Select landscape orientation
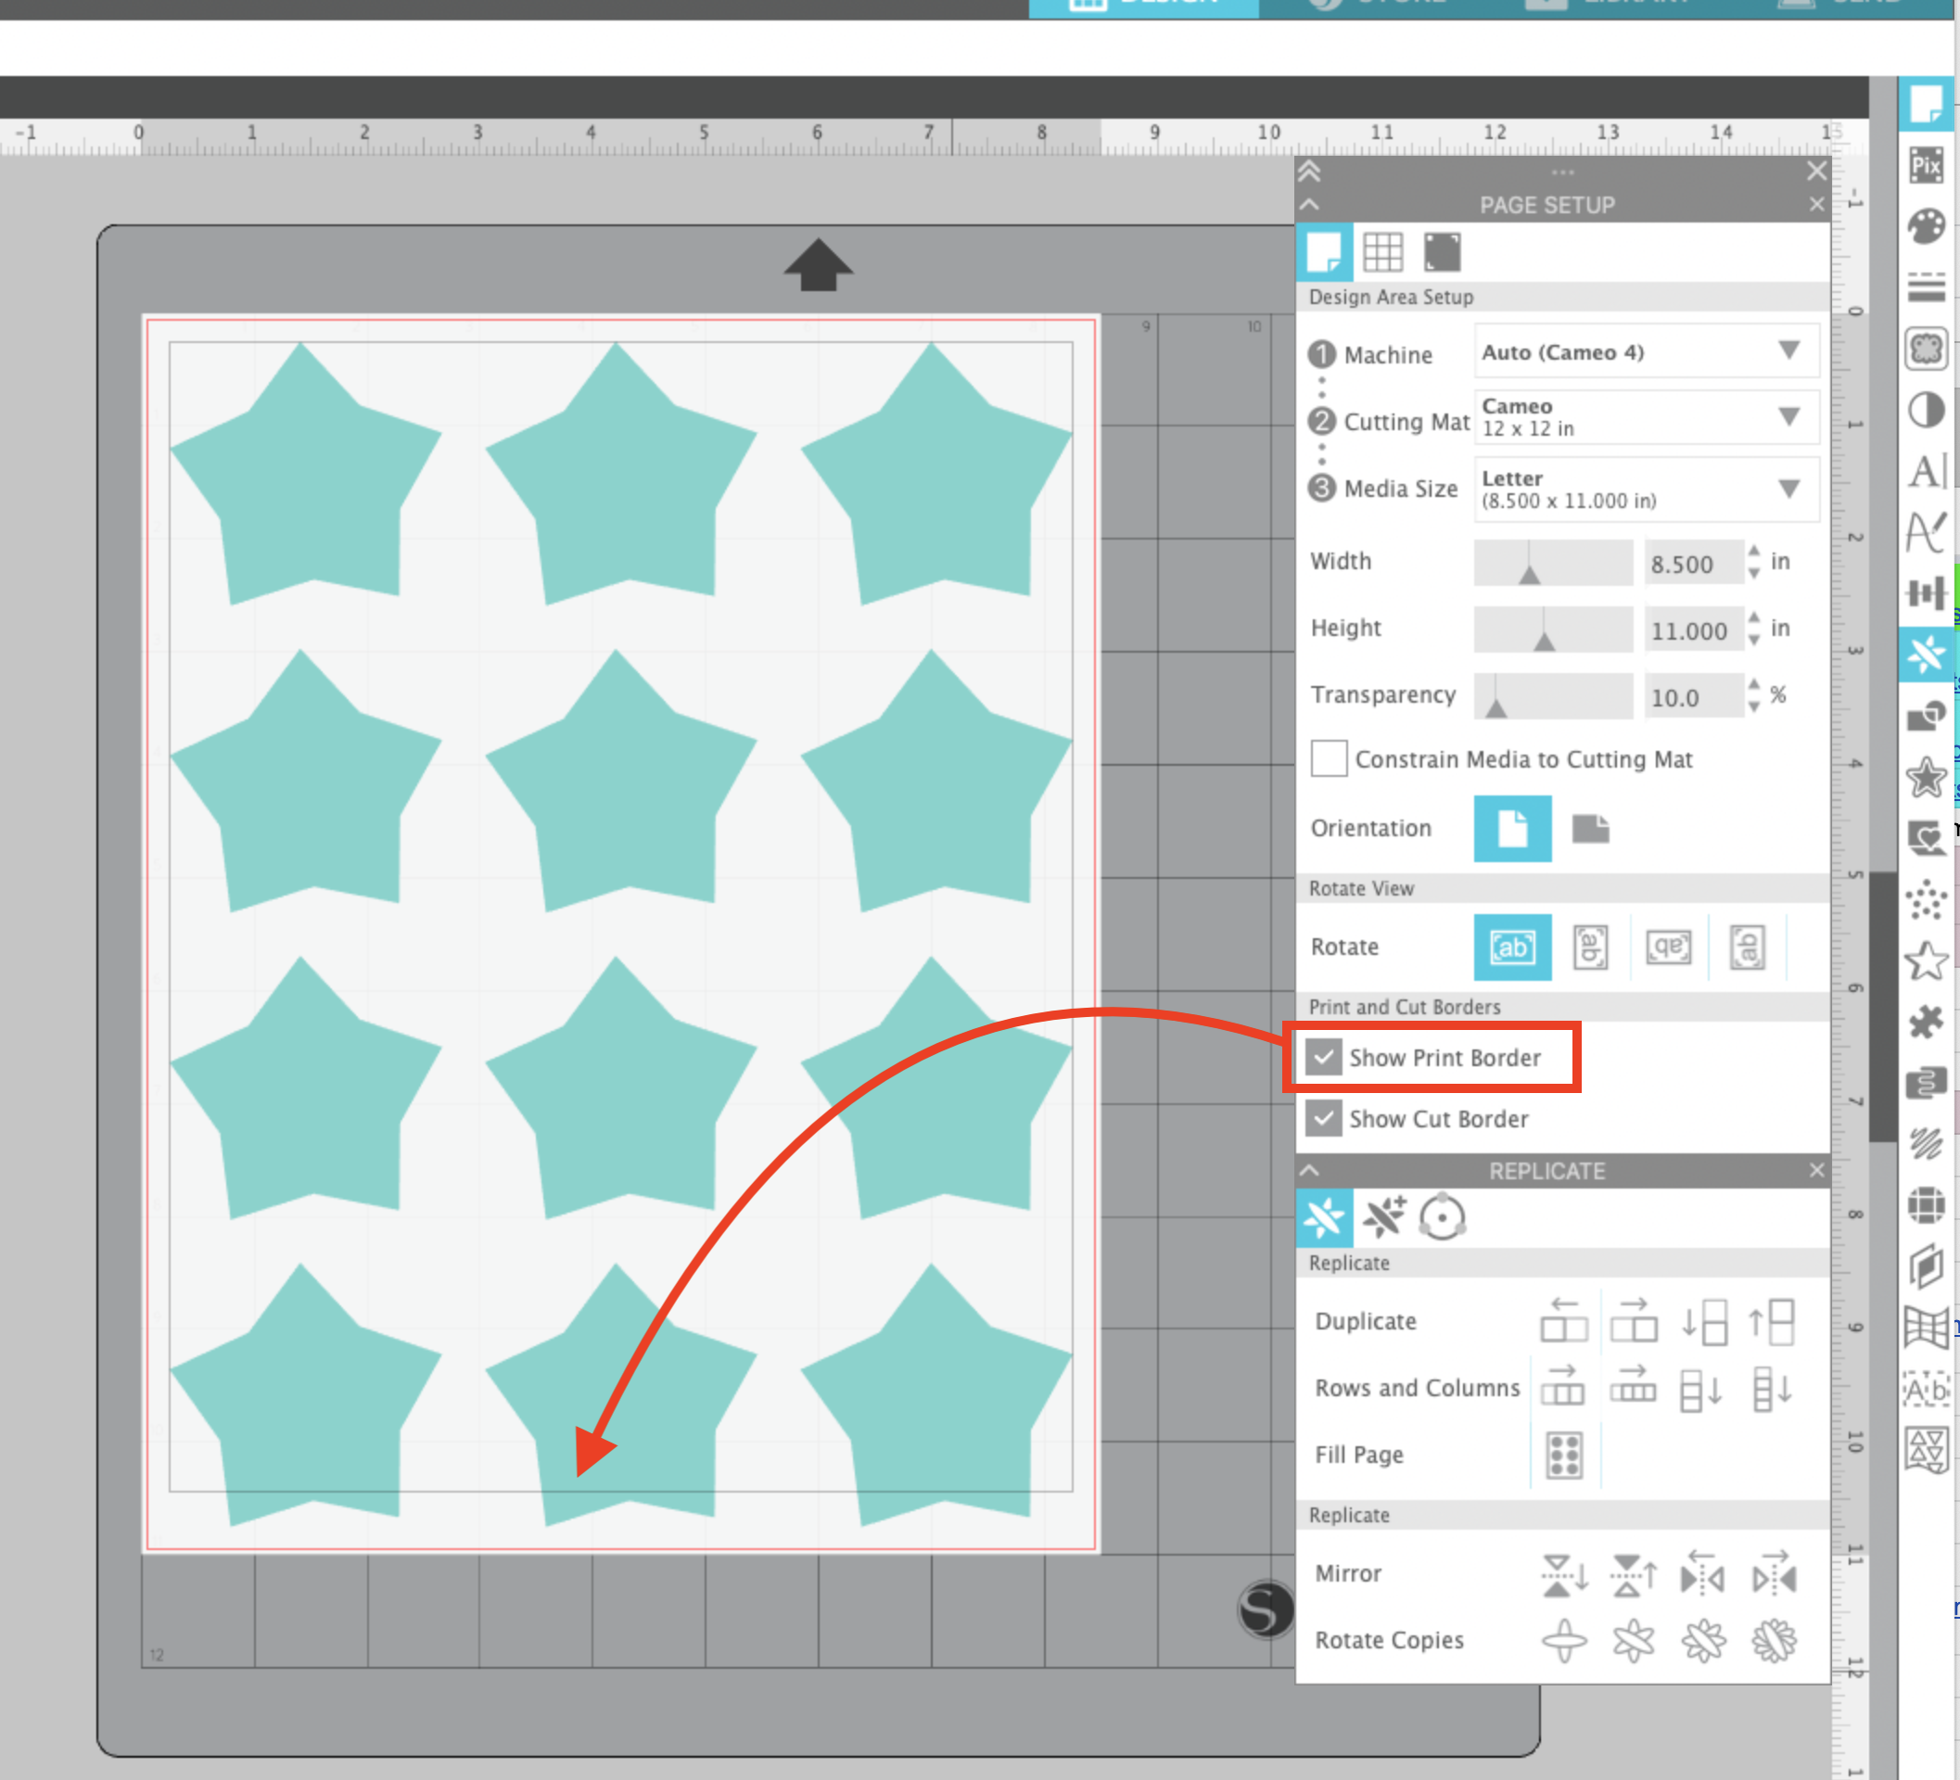Image resolution: width=1960 pixels, height=1780 pixels. tap(1592, 828)
